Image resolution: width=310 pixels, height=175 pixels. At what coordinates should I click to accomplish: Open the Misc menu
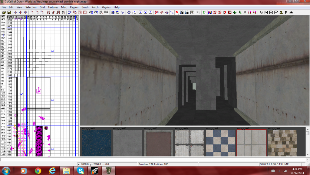point(64,7)
